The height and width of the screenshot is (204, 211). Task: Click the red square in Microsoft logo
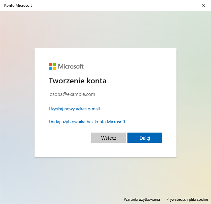(x=50, y=64)
